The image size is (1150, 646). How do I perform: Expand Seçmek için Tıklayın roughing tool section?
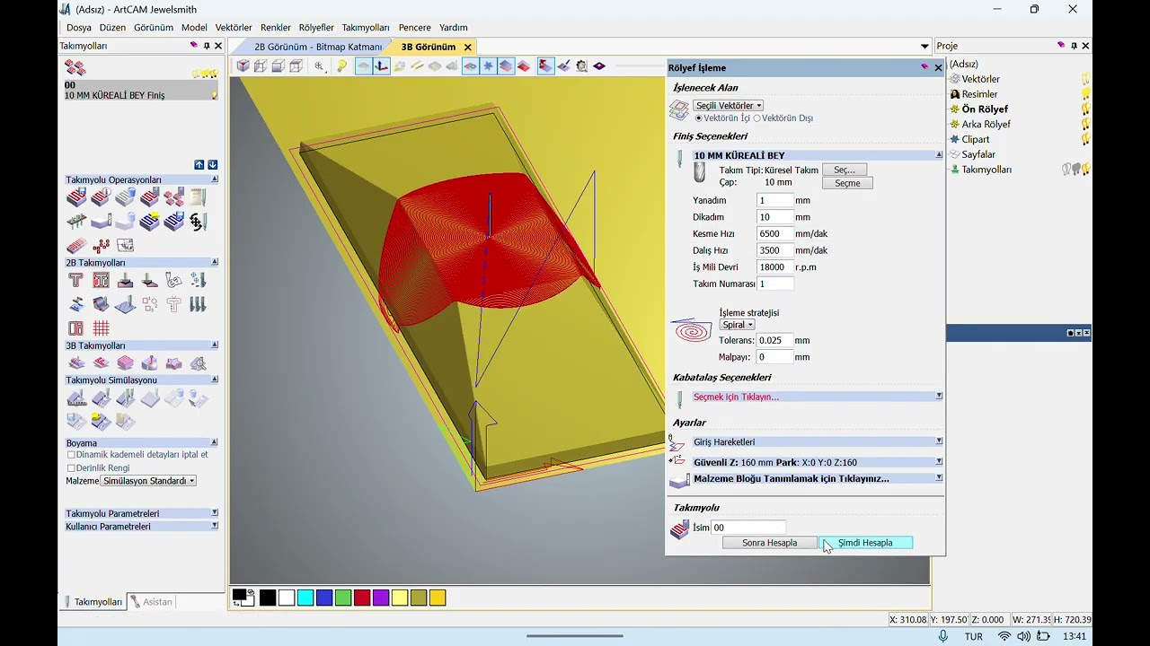point(939,396)
